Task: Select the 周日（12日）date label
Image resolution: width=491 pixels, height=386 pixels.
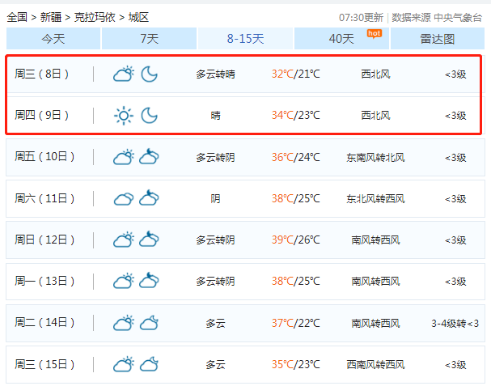Action: [44, 240]
